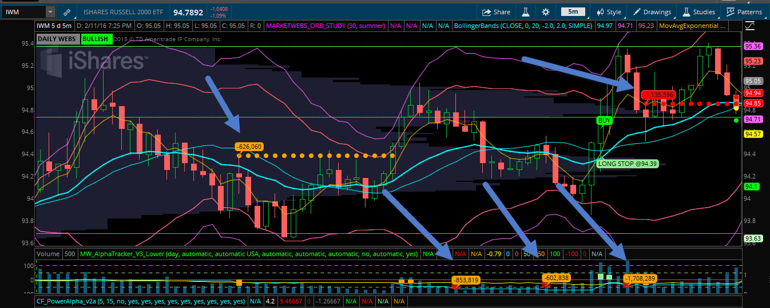Select the CF_PowerAlpha_v2a study label
Screen dimensions: 770x308
tap(141, 301)
